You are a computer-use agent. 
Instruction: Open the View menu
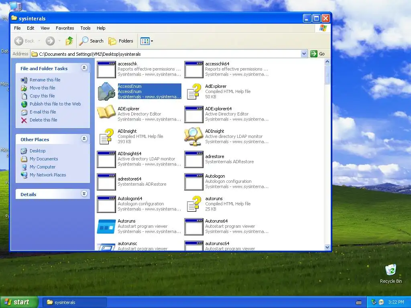45,28
